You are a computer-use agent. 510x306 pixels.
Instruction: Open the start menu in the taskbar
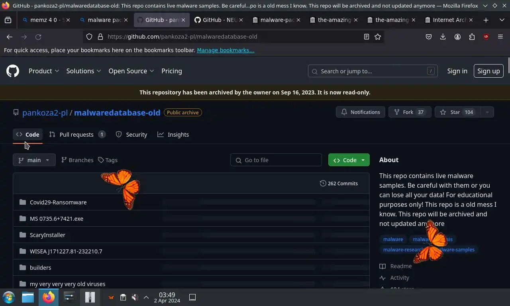[x=9, y=297]
